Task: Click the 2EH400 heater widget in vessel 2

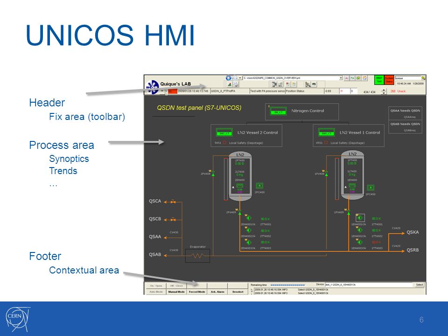Action: coord(240,185)
